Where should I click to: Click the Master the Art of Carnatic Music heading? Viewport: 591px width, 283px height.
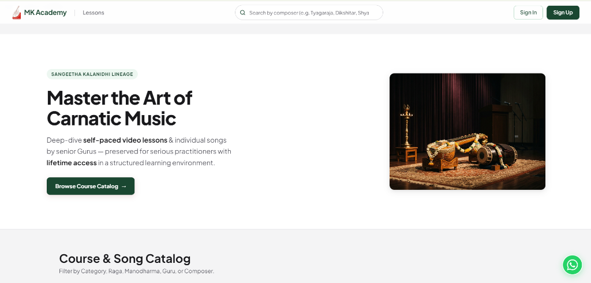click(119, 108)
